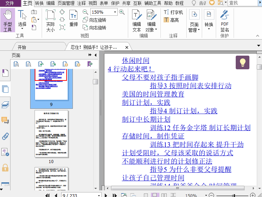Switch to the Protect (保护) tab
This screenshot has width=262, height=197.
coord(115,3)
